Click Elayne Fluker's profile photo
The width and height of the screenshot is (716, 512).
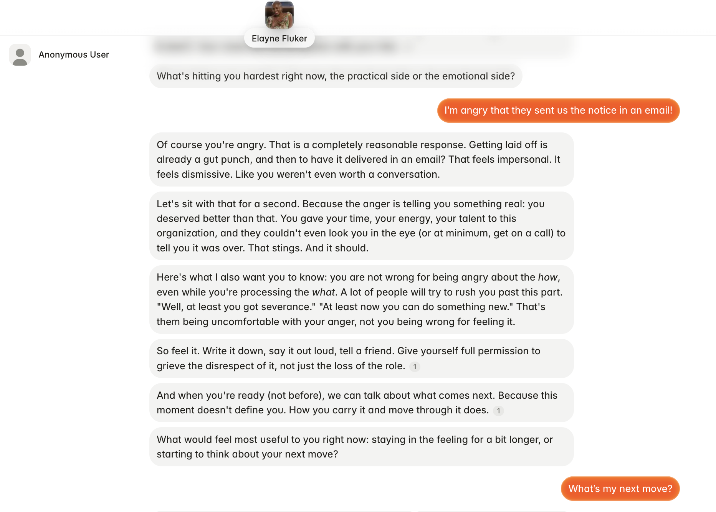click(x=279, y=15)
